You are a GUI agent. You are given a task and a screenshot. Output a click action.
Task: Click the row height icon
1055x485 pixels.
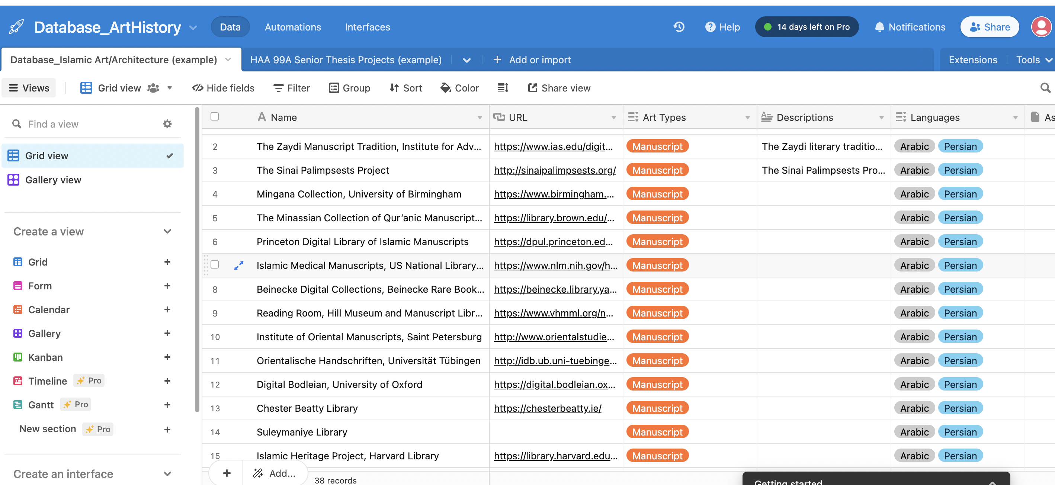click(x=503, y=88)
